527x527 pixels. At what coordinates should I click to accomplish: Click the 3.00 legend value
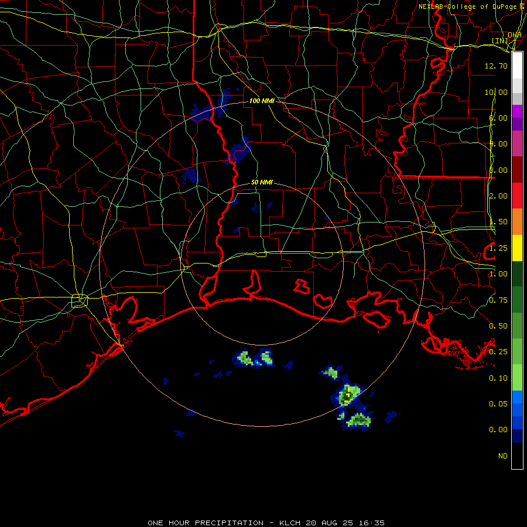point(498,170)
